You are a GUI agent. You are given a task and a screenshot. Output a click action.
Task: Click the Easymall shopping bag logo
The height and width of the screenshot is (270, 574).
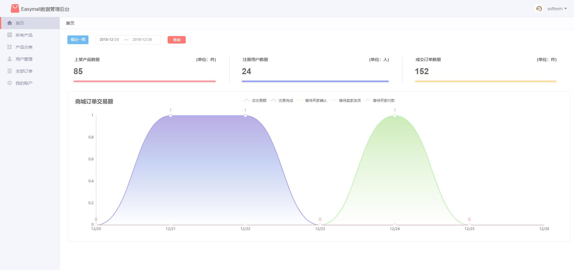(15, 9)
